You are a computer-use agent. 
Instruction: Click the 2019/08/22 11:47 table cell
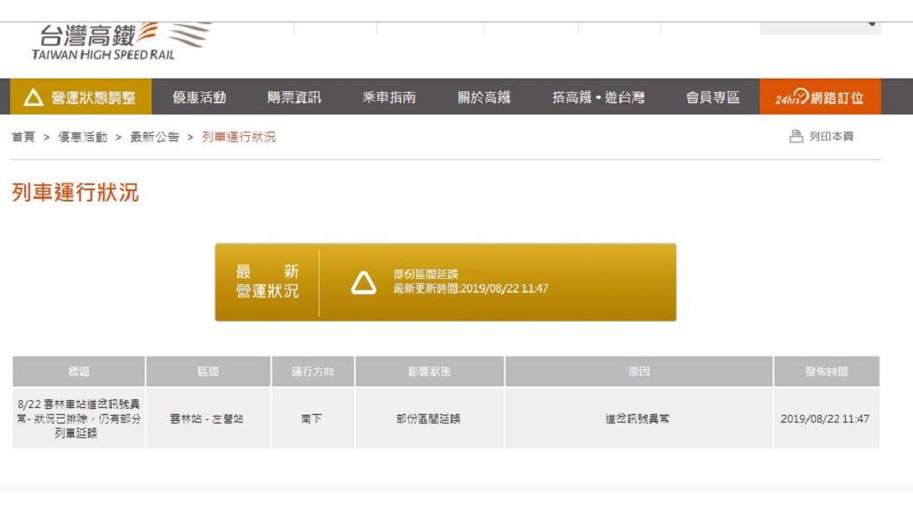pyautogui.click(x=826, y=419)
